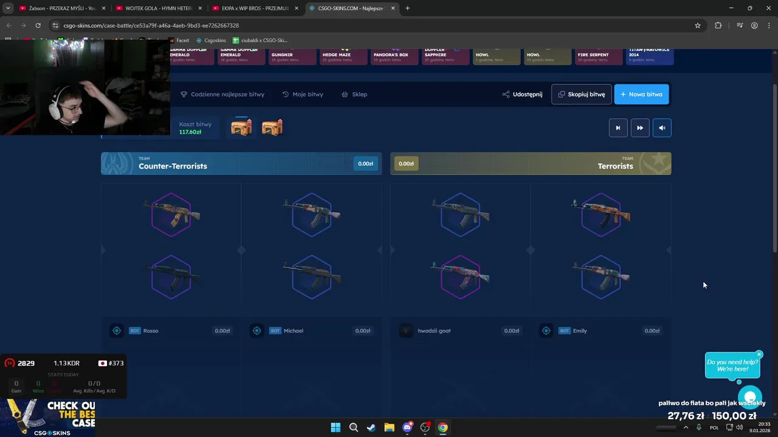Image resolution: width=778 pixels, height=437 pixels.
Task: Click the FIRE SERPENT recent drop card
Action: click(x=599, y=56)
